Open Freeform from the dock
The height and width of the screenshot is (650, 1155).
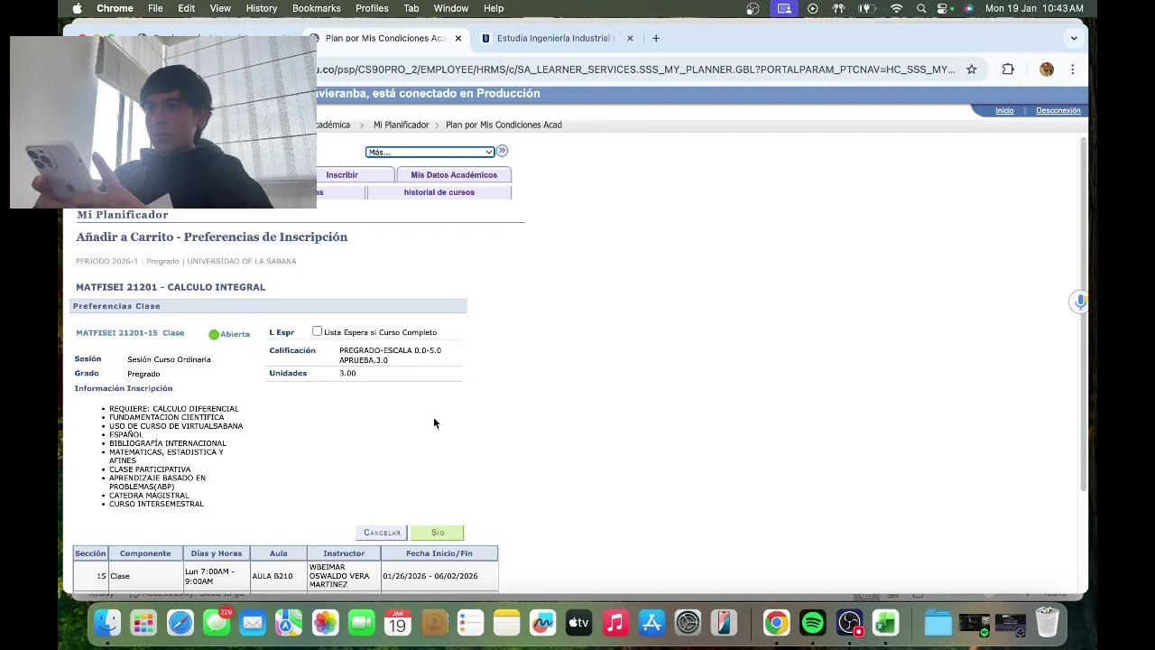542,623
